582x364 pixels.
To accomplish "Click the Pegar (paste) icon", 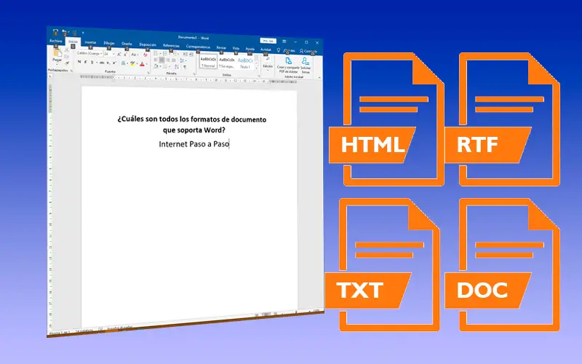I will click(x=58, y=53).
